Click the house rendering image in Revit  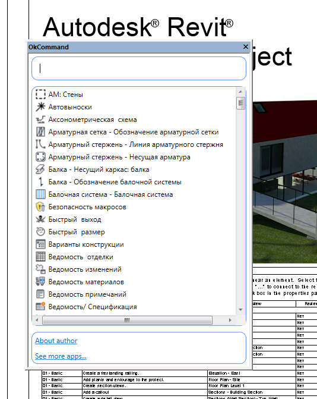click(x=285, y=182)
